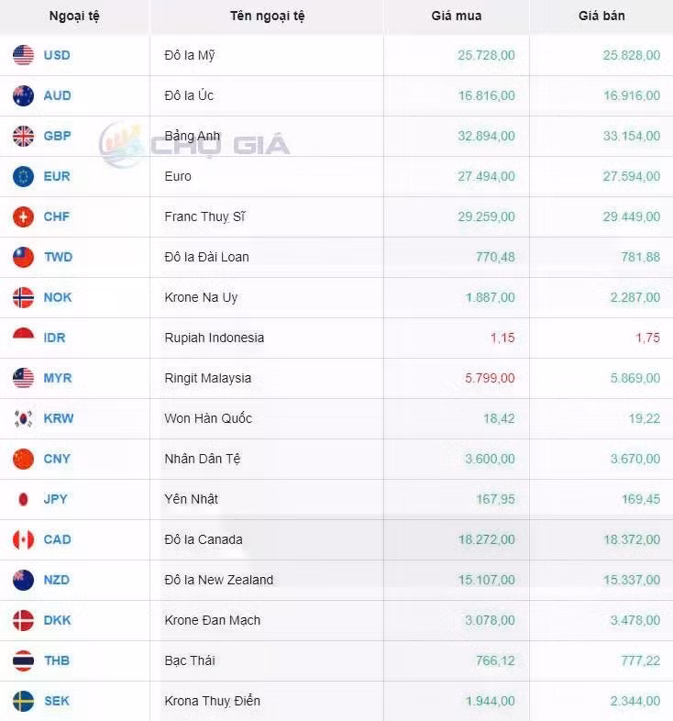Screen dimensions: 673x721
Task: Sort by the Giá mua column header
Action: pyautogui.click(x=457, y=16)
